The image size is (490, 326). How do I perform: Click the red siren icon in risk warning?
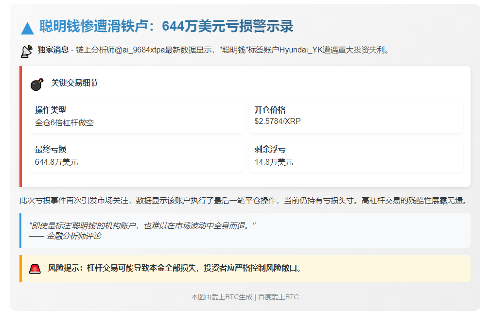point(35,269)
